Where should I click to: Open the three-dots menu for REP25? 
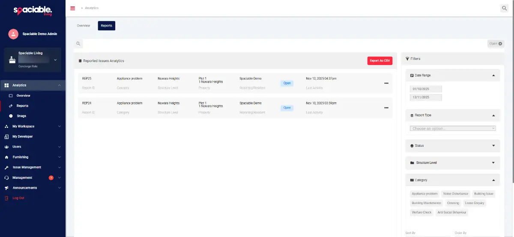coord(386,83)
